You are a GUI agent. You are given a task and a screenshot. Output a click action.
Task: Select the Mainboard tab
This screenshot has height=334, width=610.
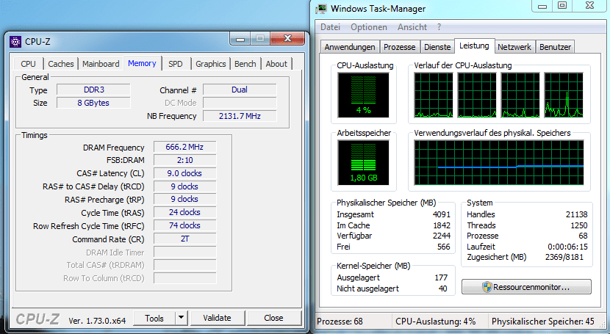(101, 64)
